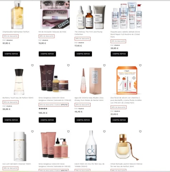Favorite the Grow Gorgeous Intense collection heart
Viewport: 170px width, 172px height.
(68, 65)
